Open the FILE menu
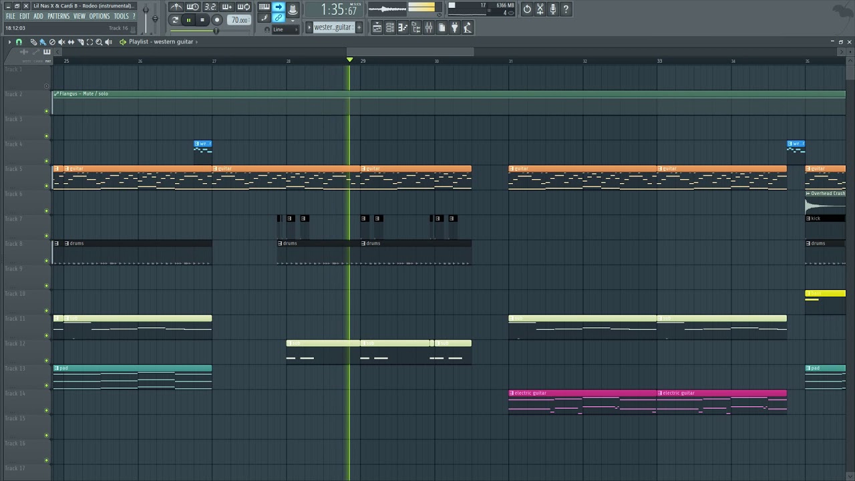The width and height of the screenshot is (855, 481). click(11, 16)
